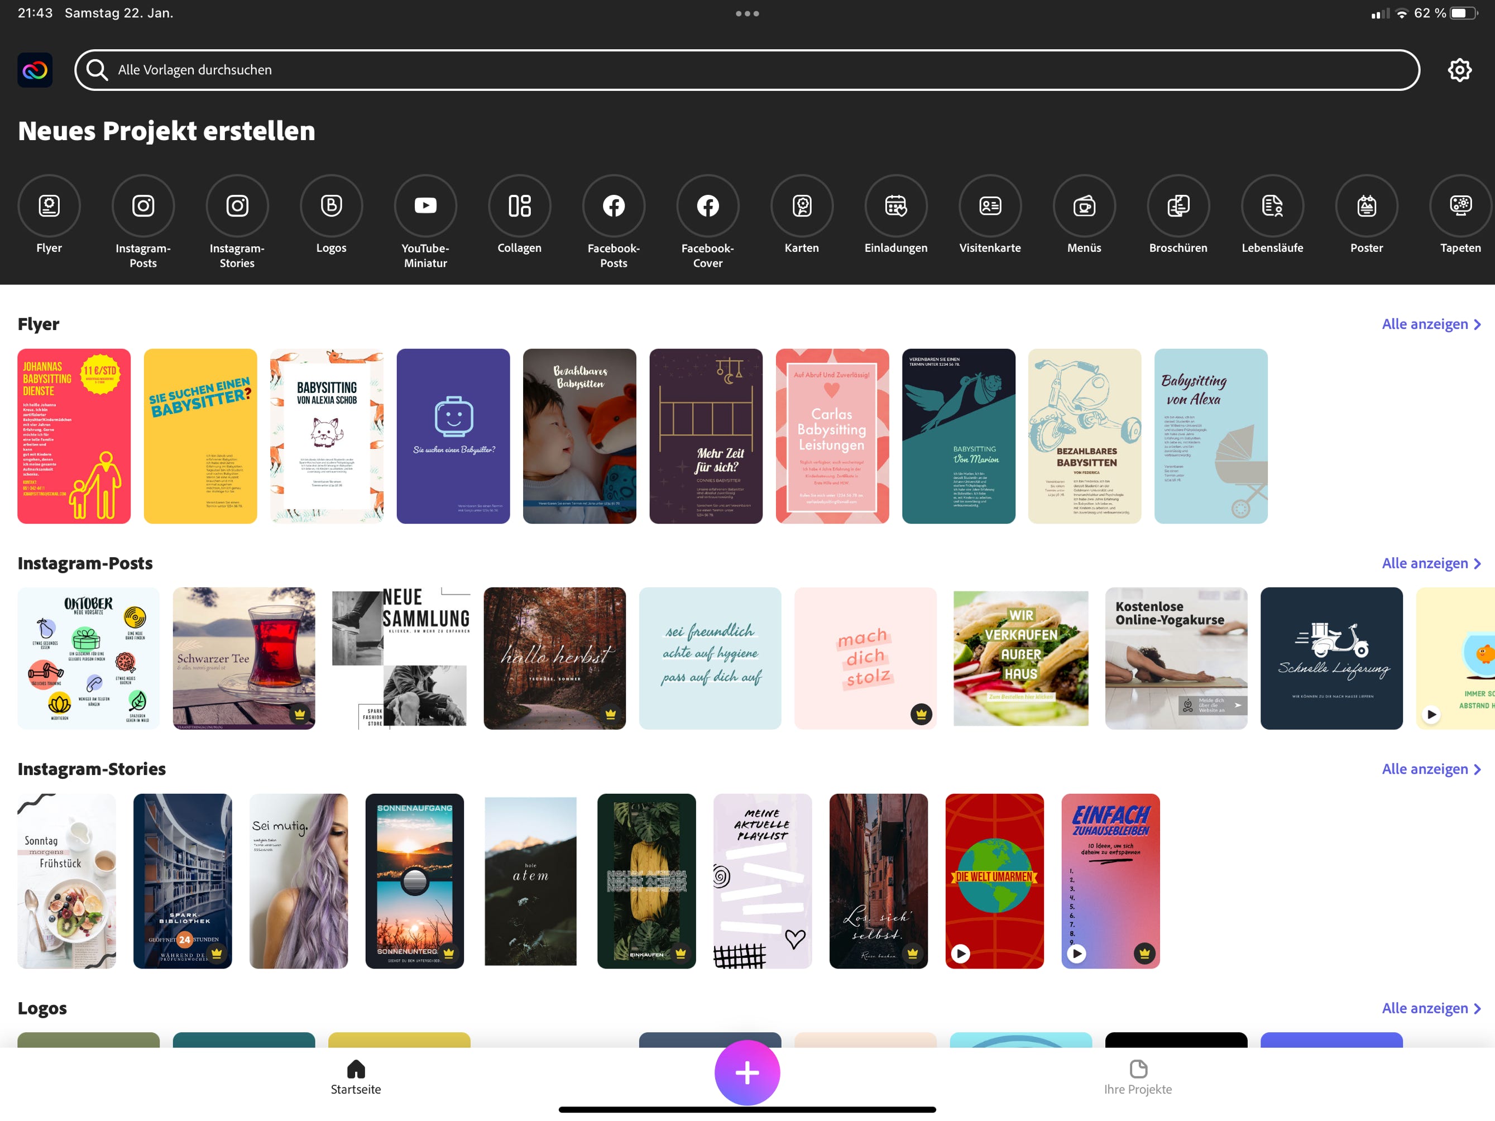Screen dimensions: 1495x1121
Task: Open the Logos category icon
Action: (331, 205)
